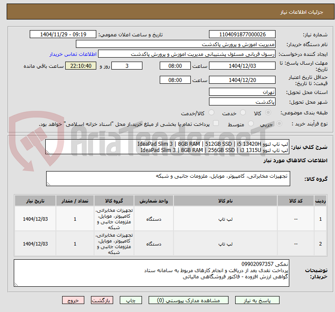Click the بازگشت back button
335x312 pixels.
coord(102,300)
